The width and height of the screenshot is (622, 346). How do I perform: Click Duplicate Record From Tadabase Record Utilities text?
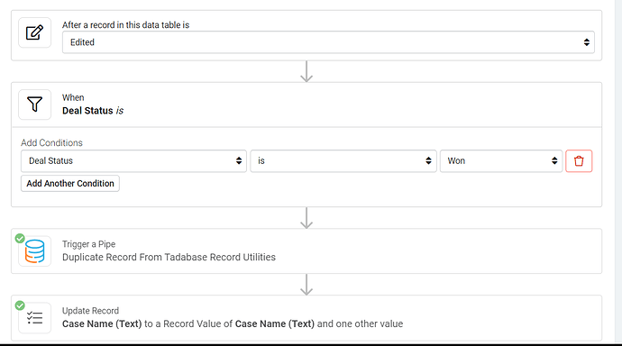click(x=169, y=257)
